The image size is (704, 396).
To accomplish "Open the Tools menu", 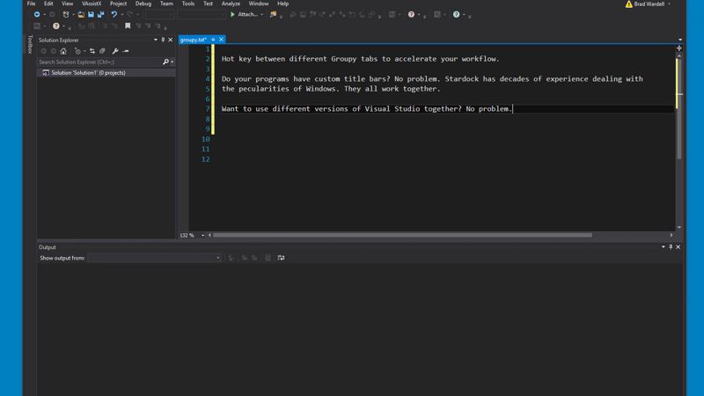I will click(x=188, y=4).
